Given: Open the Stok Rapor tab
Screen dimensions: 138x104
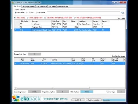Looking at the screenshot, I should 52,6.
